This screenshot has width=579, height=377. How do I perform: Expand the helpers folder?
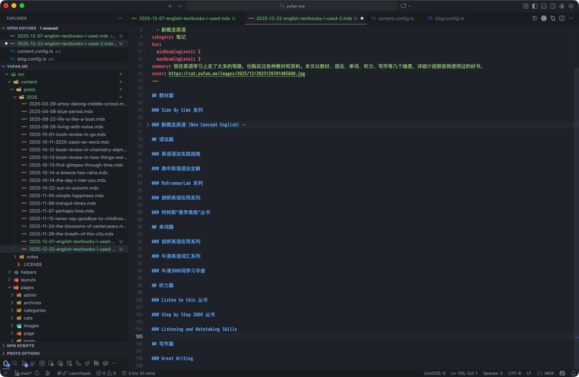point(64,272)
